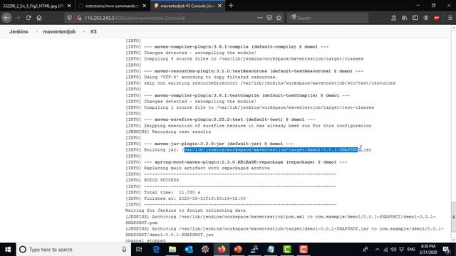Open Microsoft Edge from the taskbar
Screen dimensions: 456x256
(156, 250)
